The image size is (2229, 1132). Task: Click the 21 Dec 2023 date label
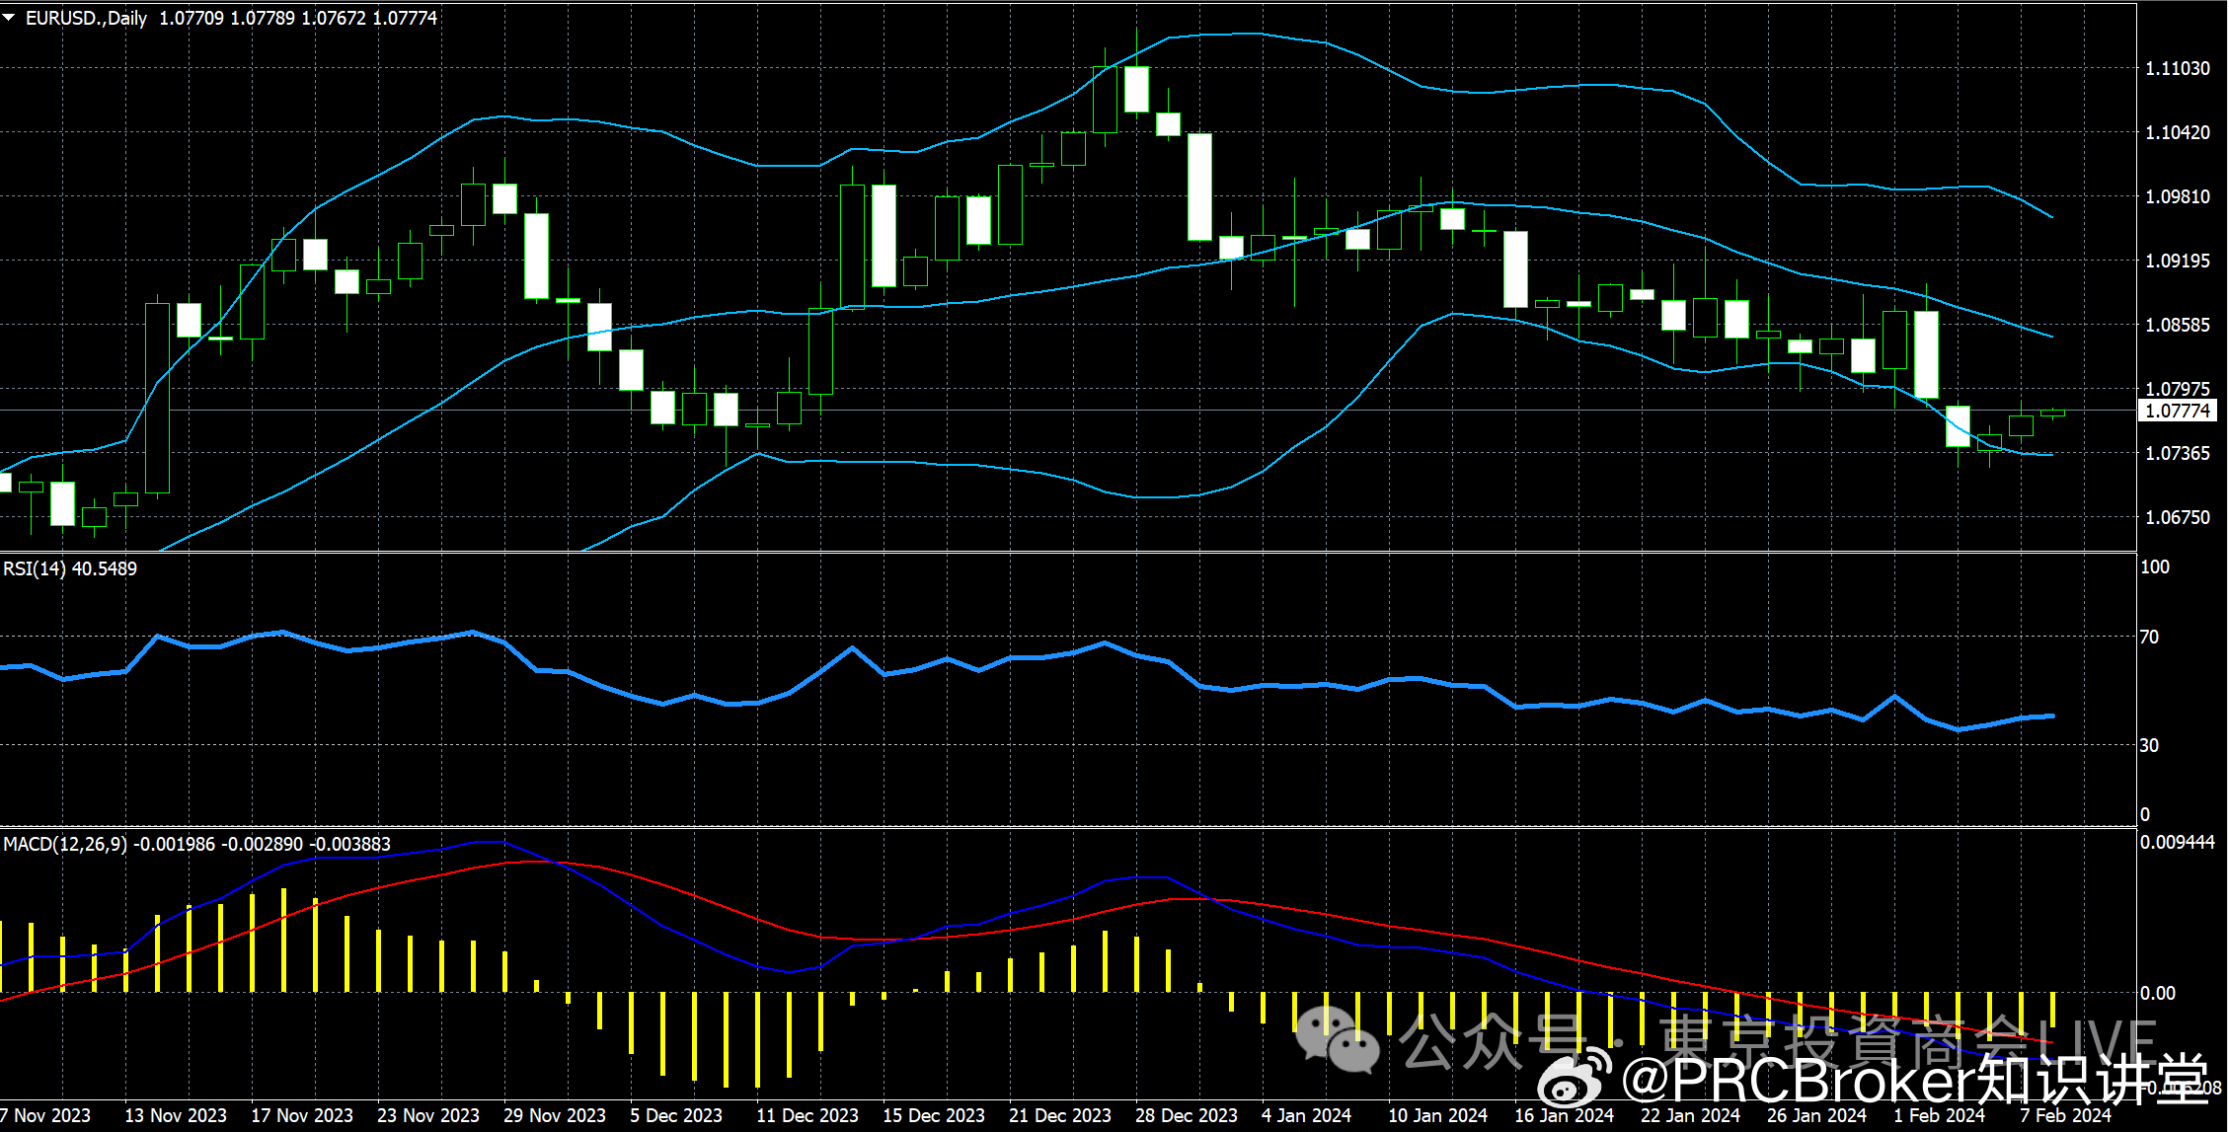tap(1060, 1115)
